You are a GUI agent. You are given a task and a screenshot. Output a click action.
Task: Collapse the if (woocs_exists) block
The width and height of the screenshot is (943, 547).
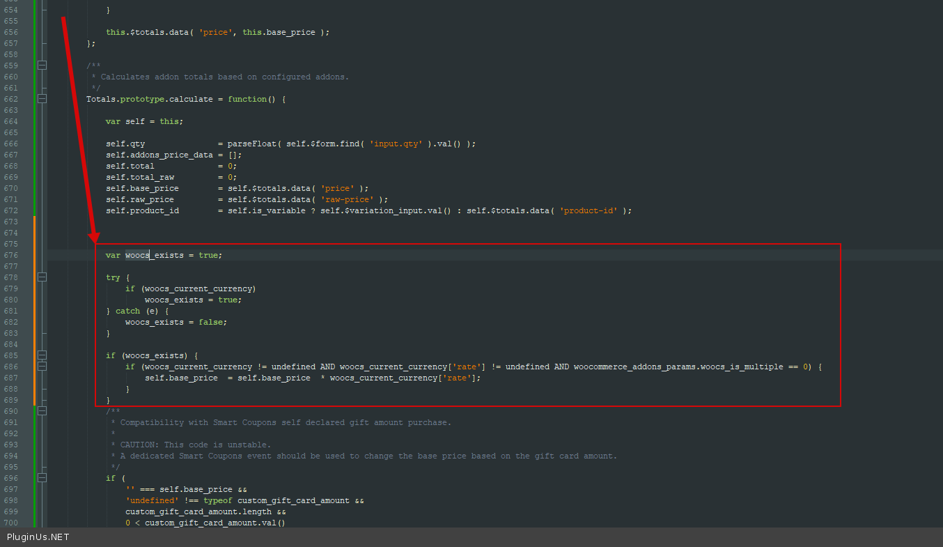[x=42, y=355]
